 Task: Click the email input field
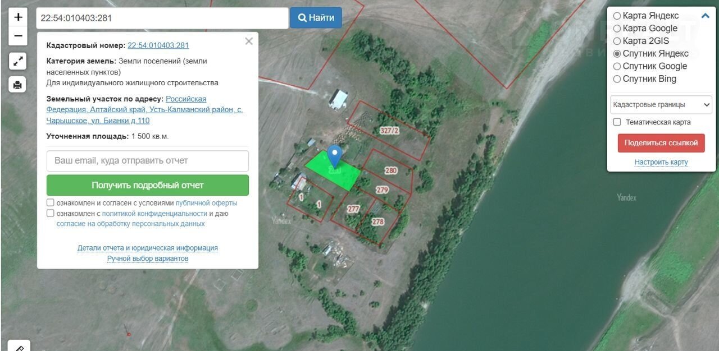pyautogui.click(x=147, y=161)
